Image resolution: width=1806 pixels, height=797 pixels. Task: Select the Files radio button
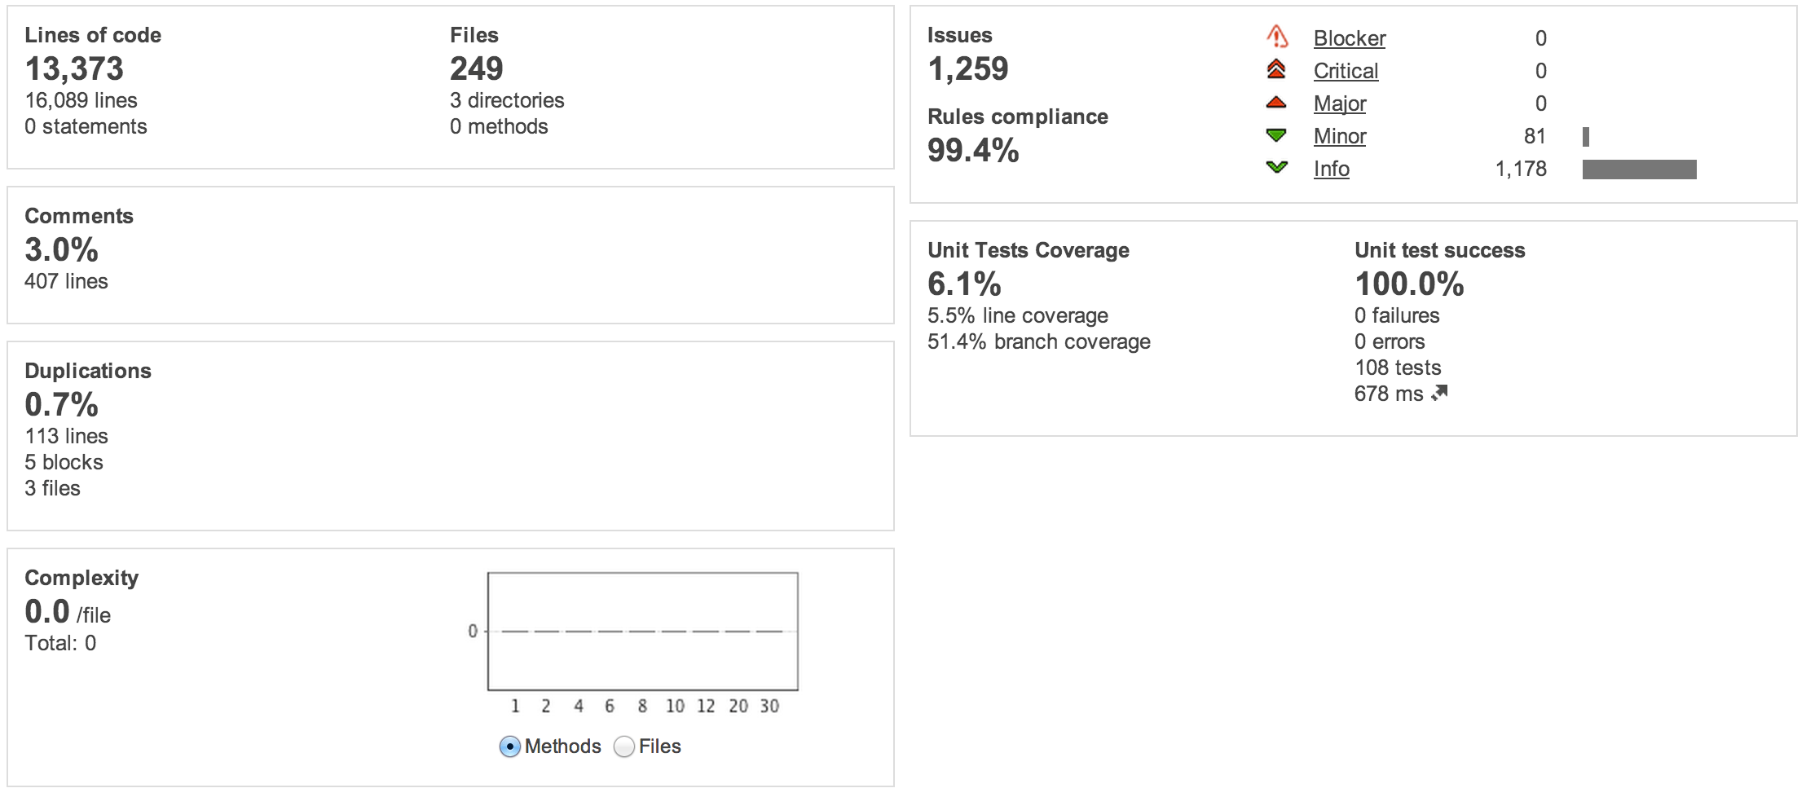(624, 746)
